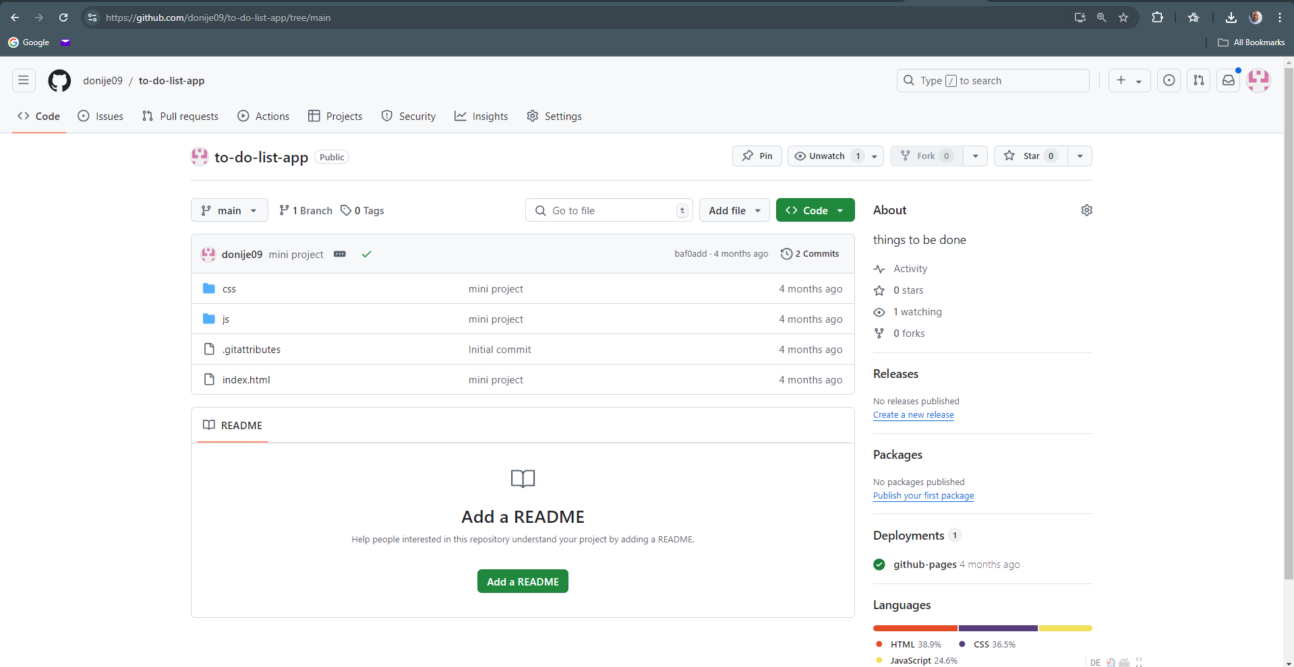
Task: Open the notifications inbox icon
Action: coord(1229,81)
